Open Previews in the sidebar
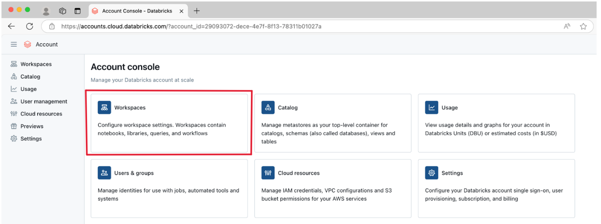Image resolution: width=601 pixels, height=224 pixels. coord(32,126)
